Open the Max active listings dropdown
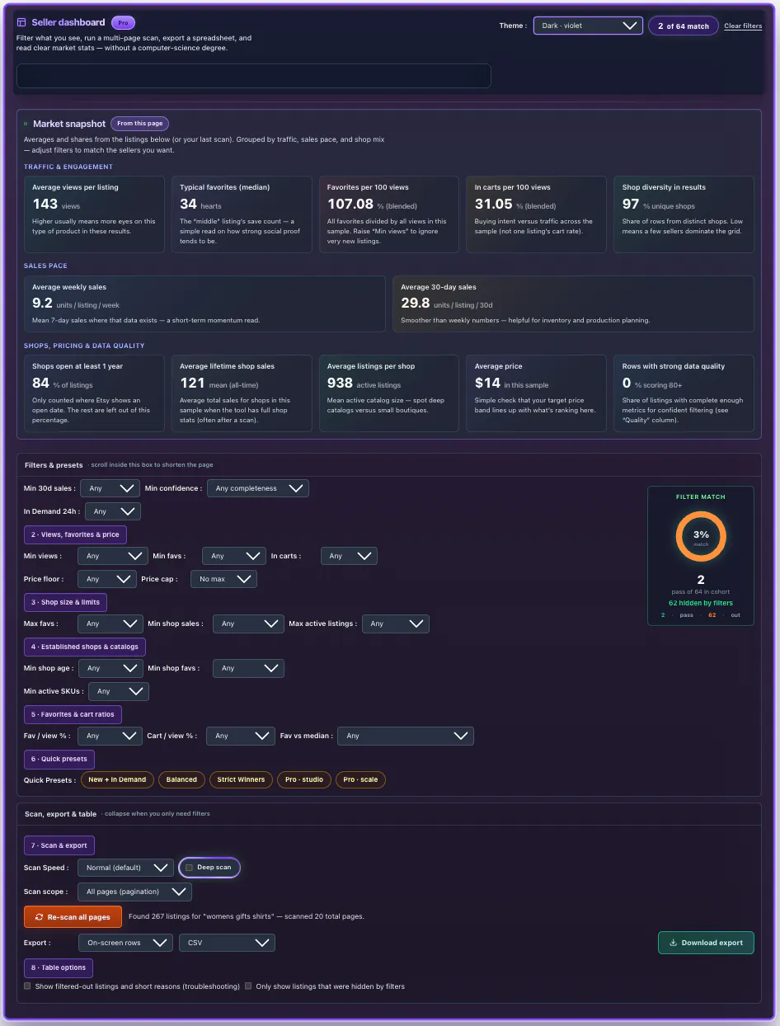 coord(396,624)
